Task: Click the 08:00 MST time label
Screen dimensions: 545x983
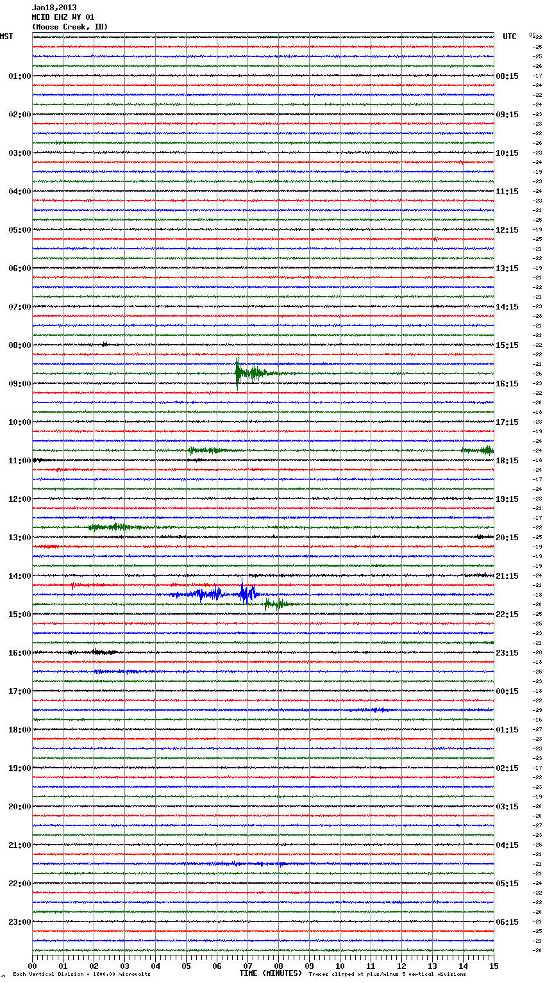Action: point(20,345)
